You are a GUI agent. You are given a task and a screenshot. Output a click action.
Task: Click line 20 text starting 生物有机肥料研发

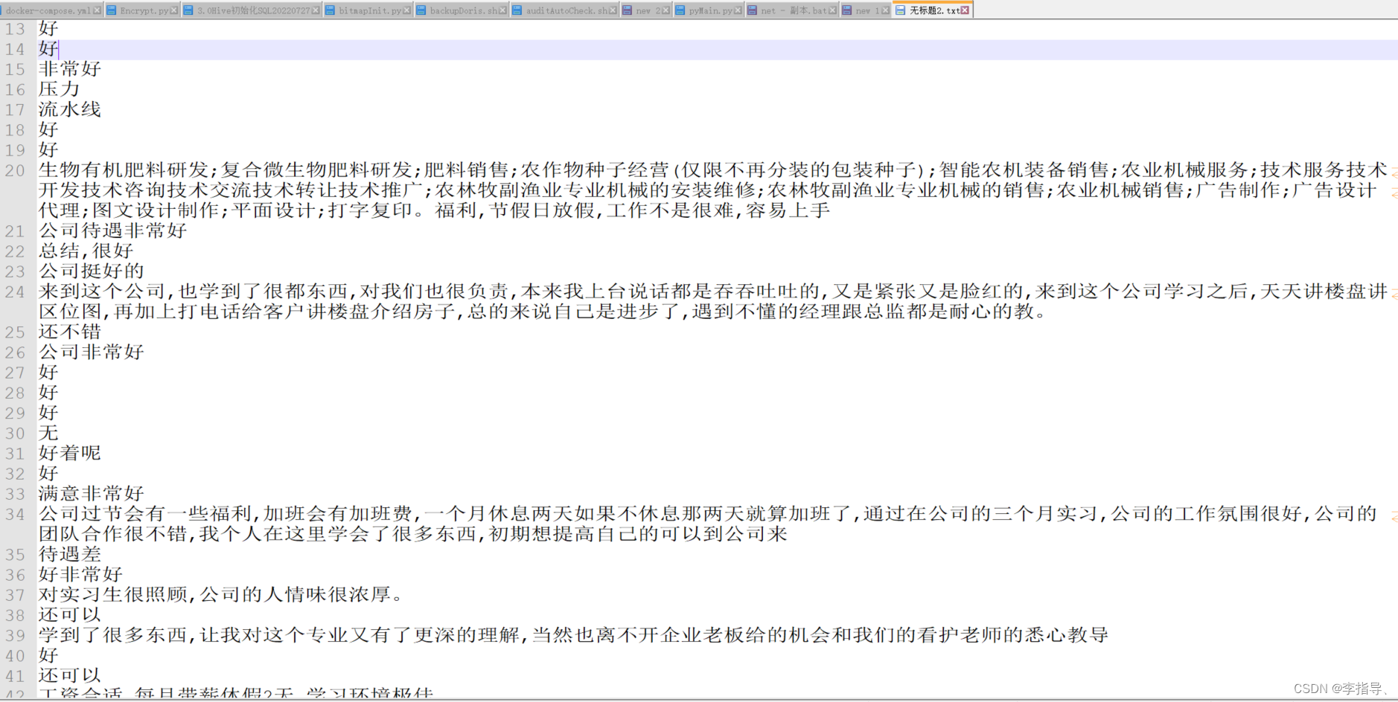713,190
